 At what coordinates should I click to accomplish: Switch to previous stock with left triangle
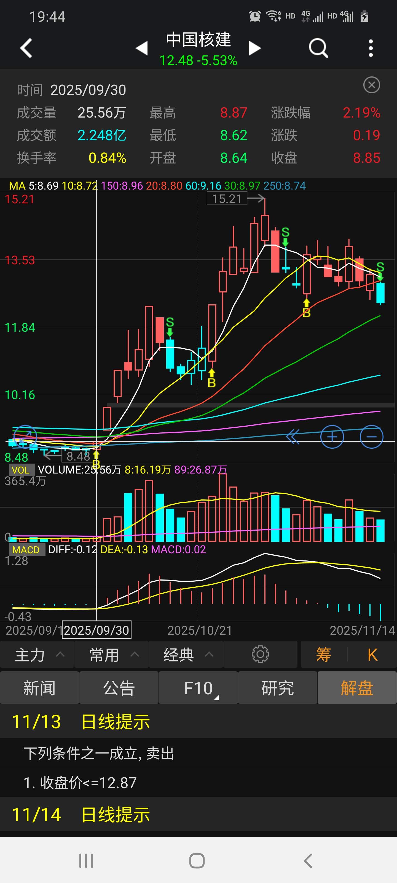coord(142,48)
